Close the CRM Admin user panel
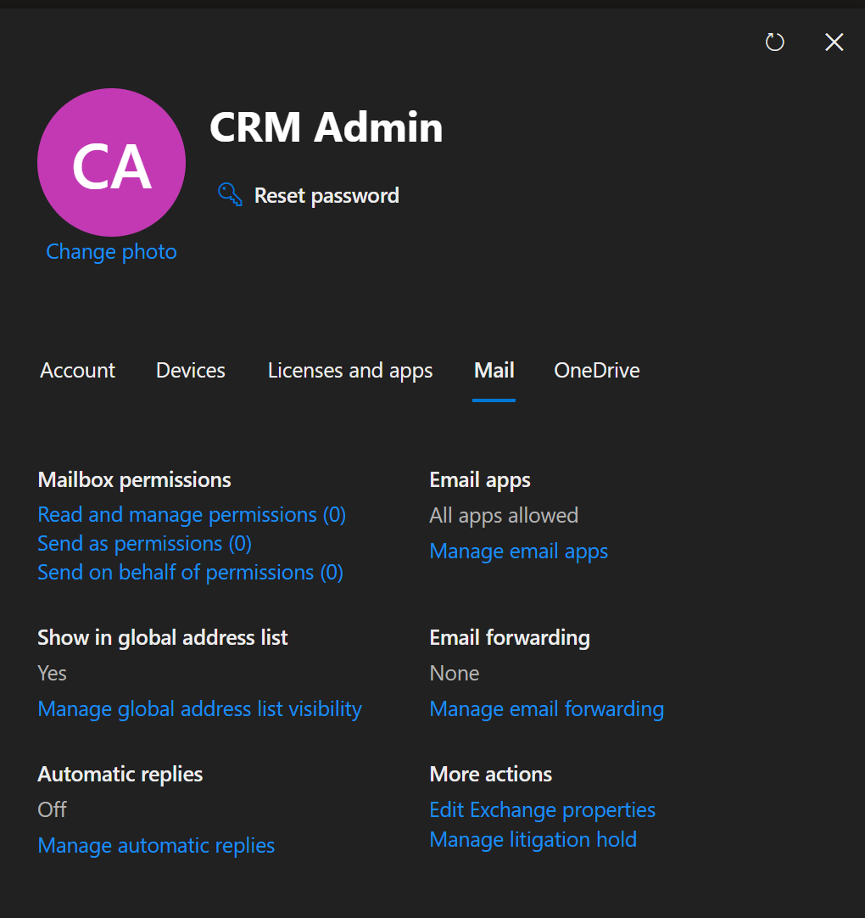The image size is (865, 918). coord(834,42)
